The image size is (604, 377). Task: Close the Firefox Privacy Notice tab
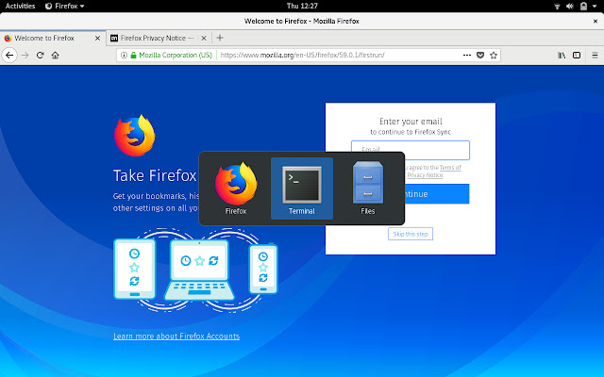tap(204, 38)
